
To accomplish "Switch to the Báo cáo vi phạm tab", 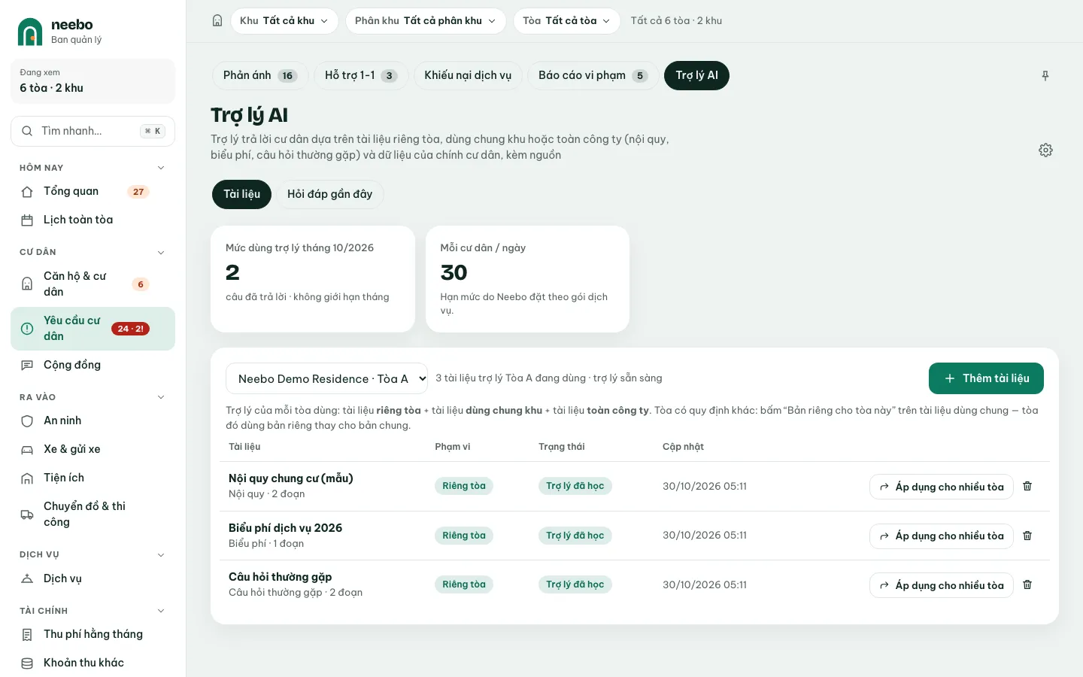I will coord(593,75).
